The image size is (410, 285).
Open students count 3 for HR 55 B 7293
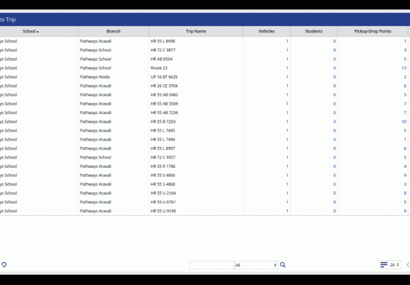334,121
